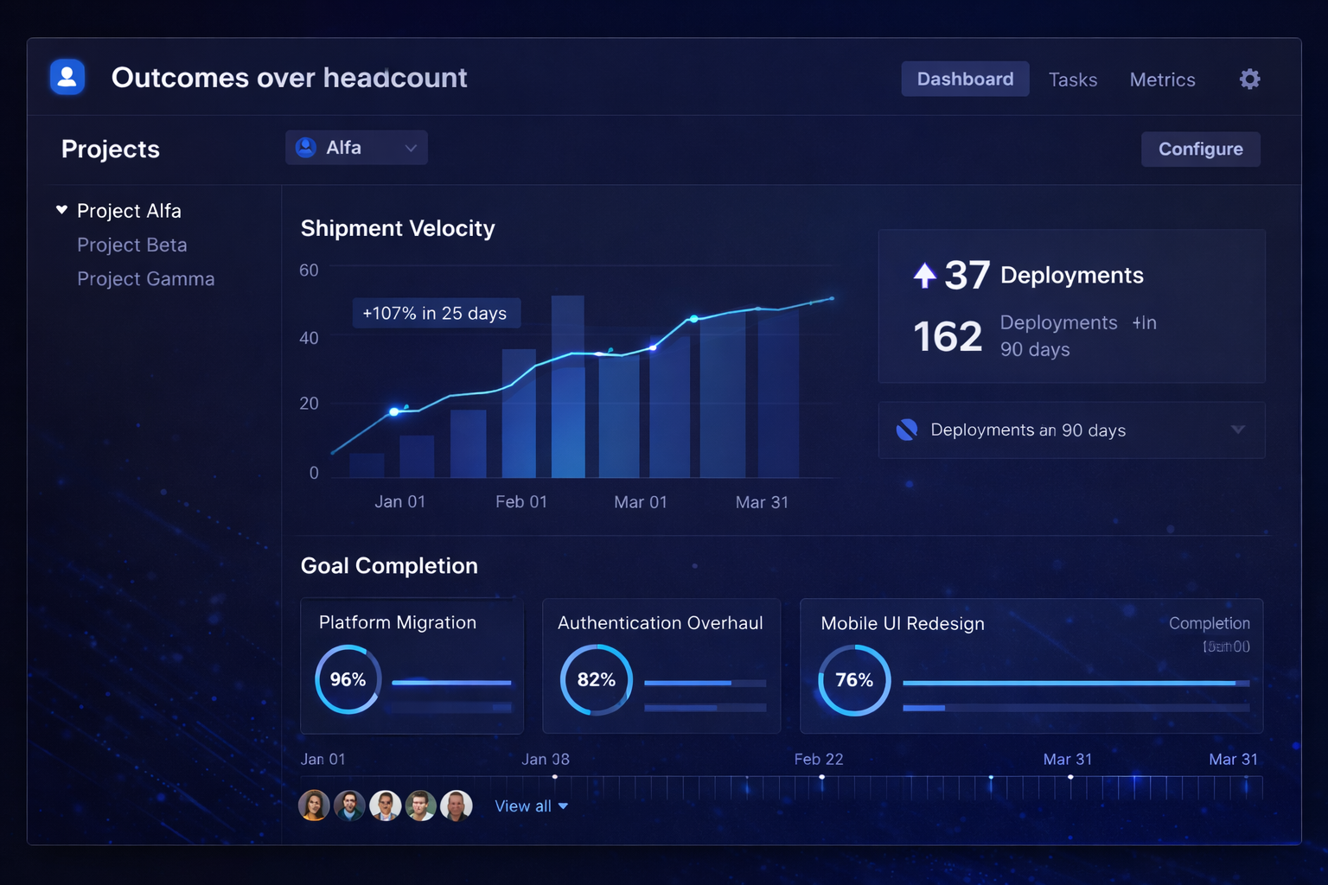Screen dimensions: 1328x885
Task: Click the avatar icon in Alfa selector
Action: [x=306, y=148]
